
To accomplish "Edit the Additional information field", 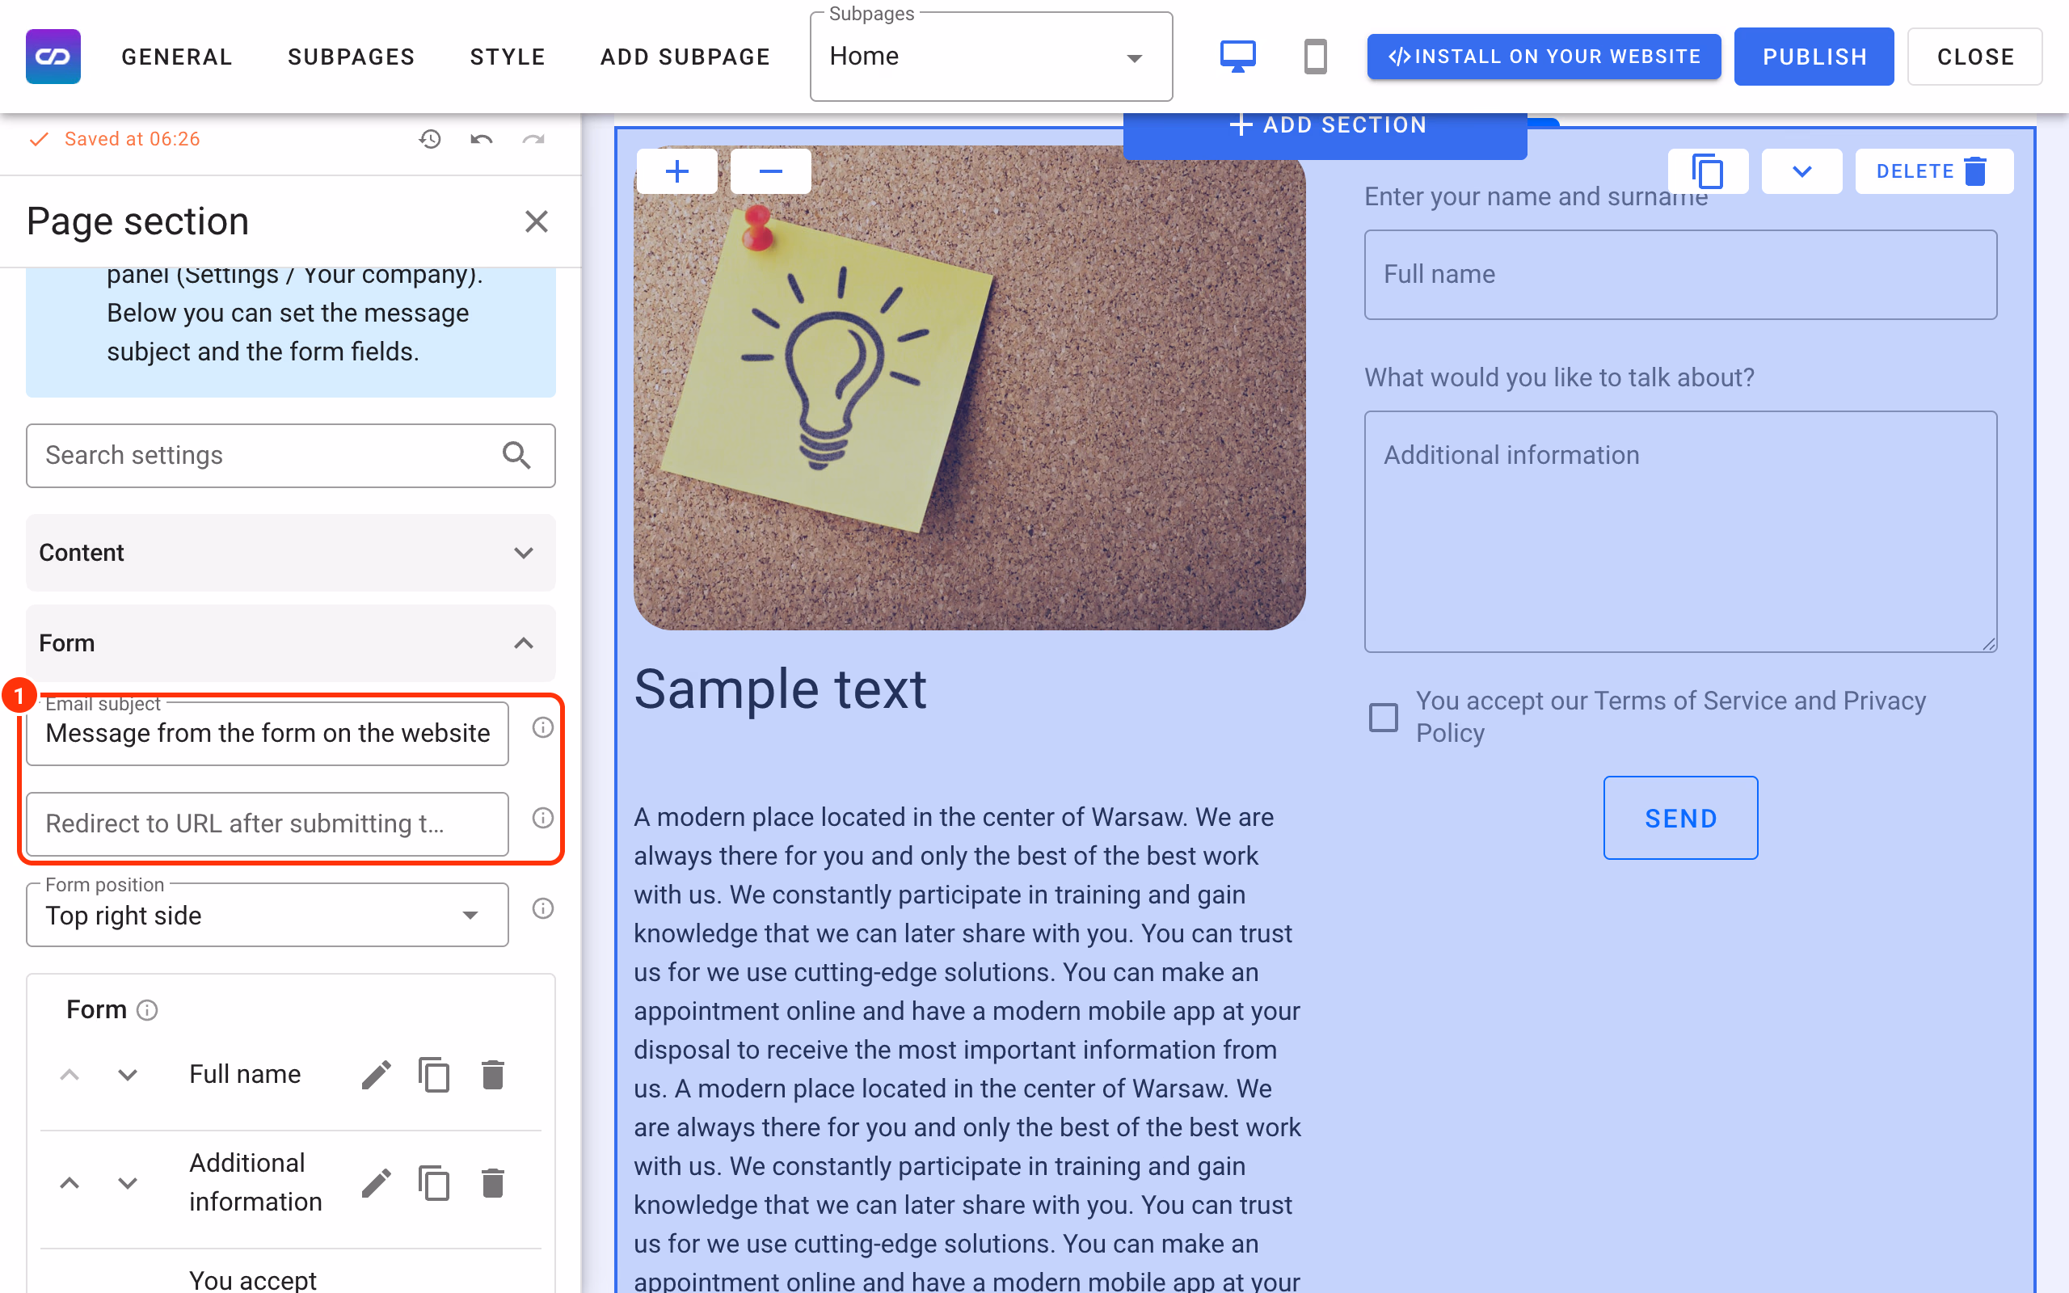I will coord(376,1184).
